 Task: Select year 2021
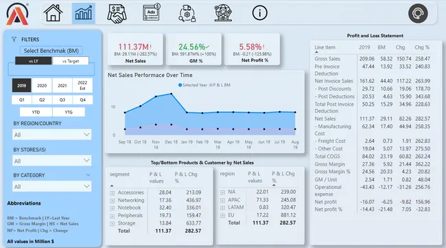pos(62,85)
